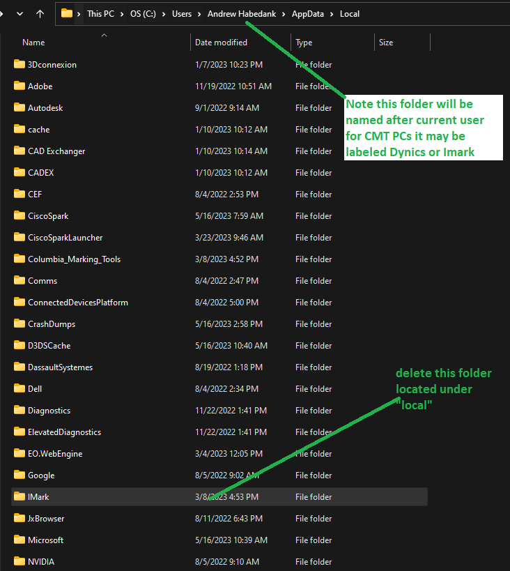Click date 8/11/2022 6:43 PM

(x=229, y=518)
